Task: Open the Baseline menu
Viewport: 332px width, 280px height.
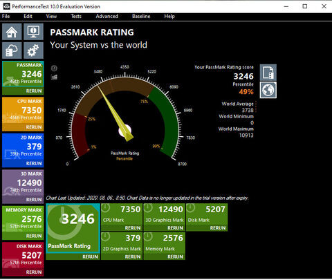Action: point(141,16)
